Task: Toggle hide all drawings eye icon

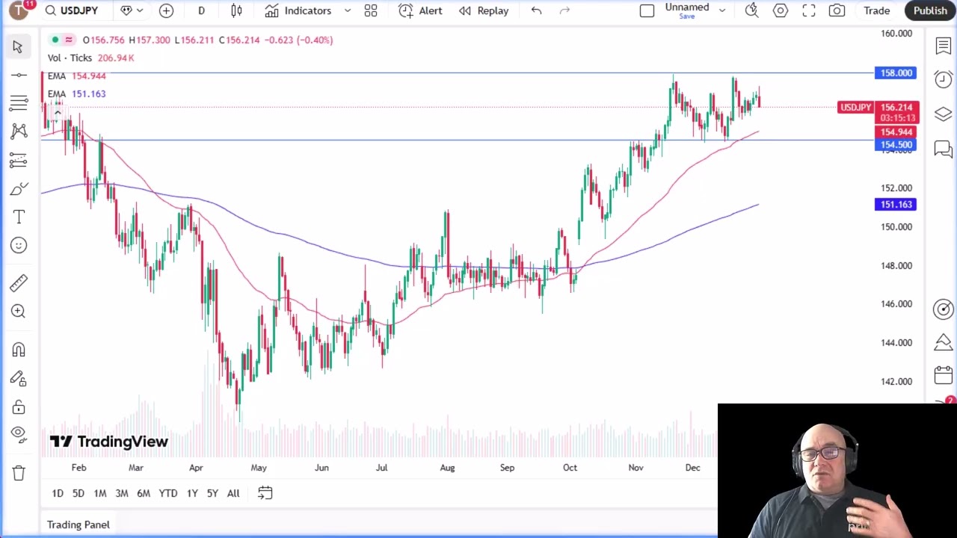Action: [x=18, y=434]
